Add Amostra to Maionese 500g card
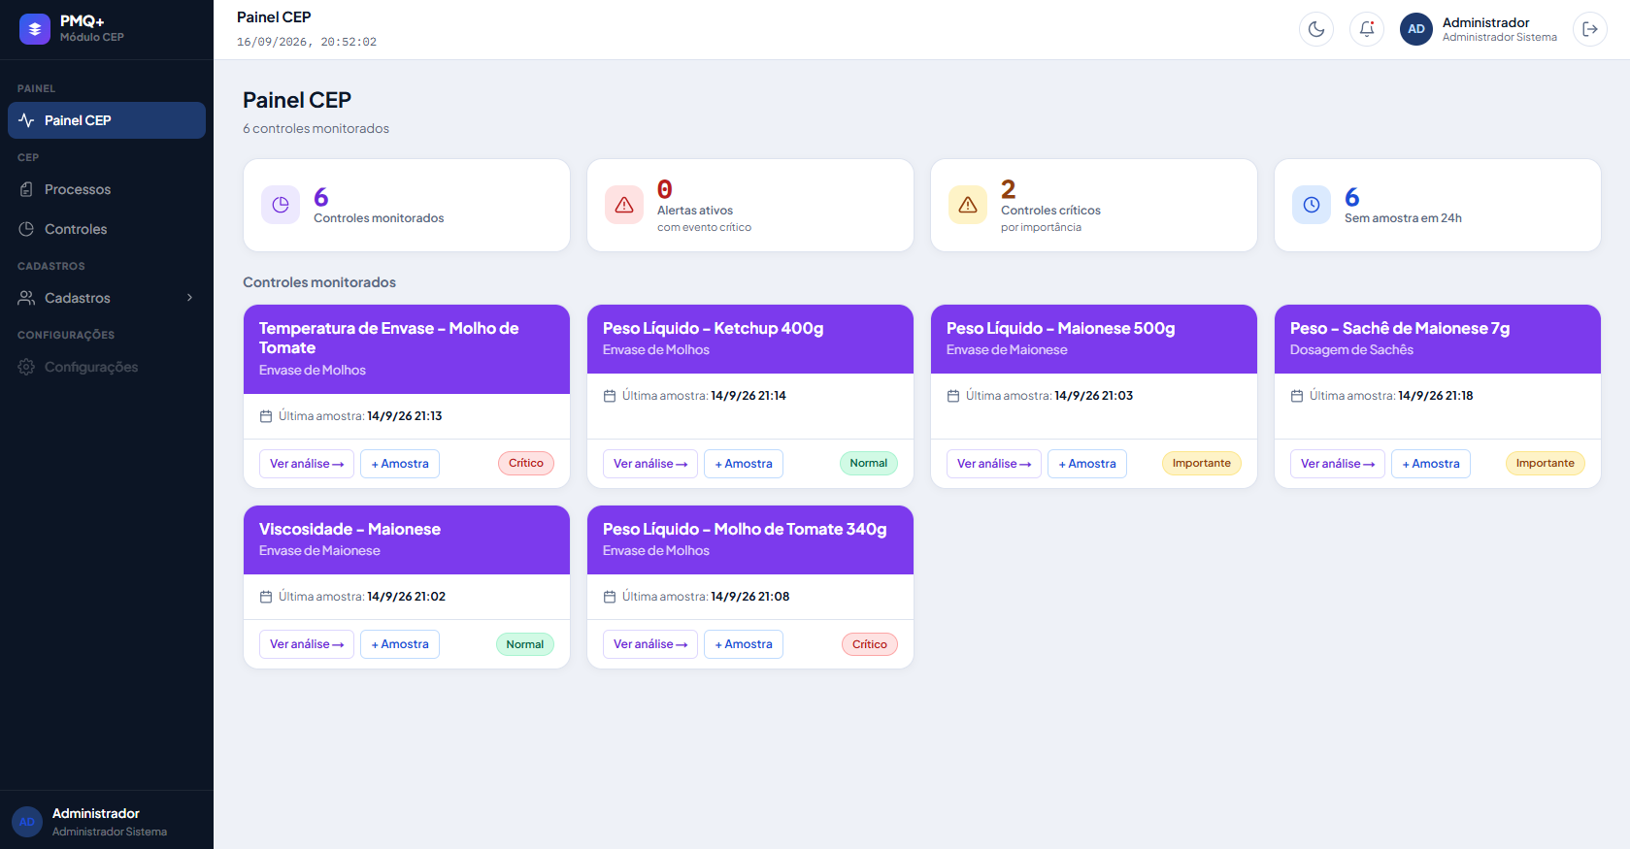 click(x=1087, y=464)
